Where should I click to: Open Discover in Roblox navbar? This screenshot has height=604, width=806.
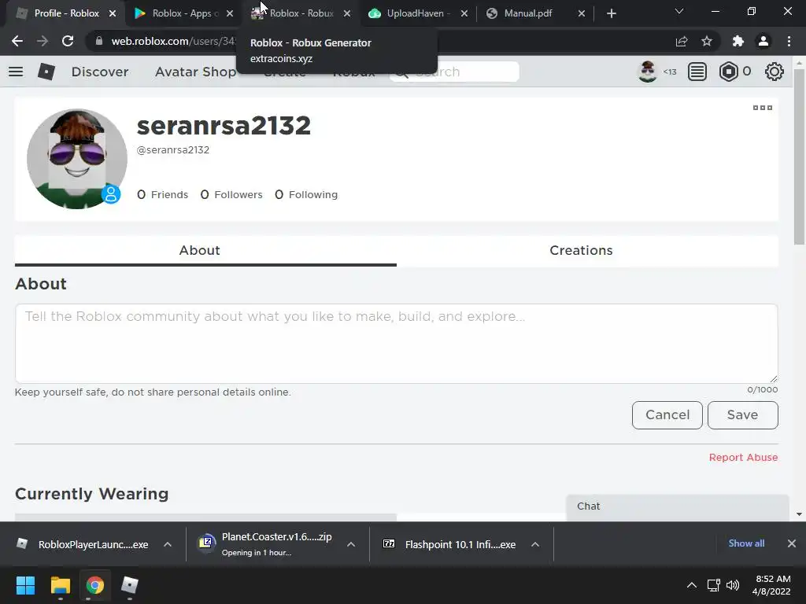[x=100, y=72]
